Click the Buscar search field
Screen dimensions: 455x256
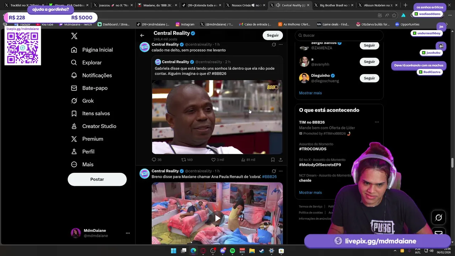(339, 35)
